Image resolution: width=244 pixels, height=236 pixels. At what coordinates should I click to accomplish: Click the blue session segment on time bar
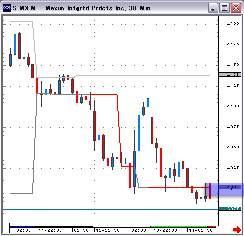coord(22,227)
